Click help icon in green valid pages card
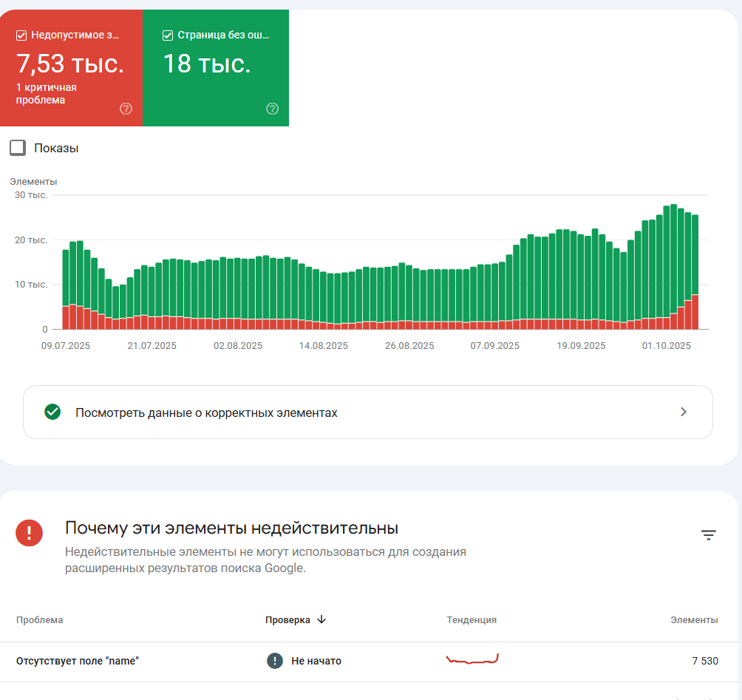The height and width of the screenshot is (700, 742). click(272, 109)
